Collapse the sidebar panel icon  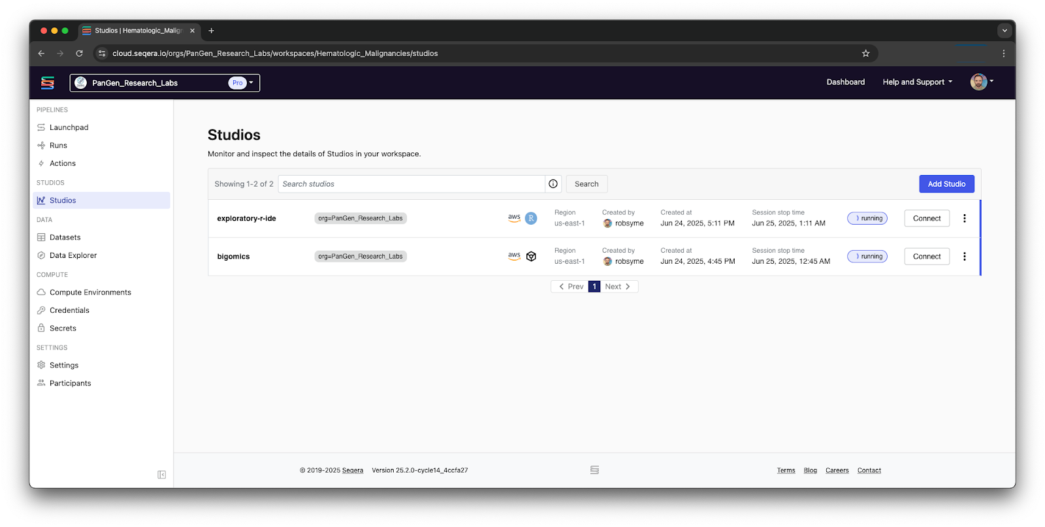tap(161, 475)
